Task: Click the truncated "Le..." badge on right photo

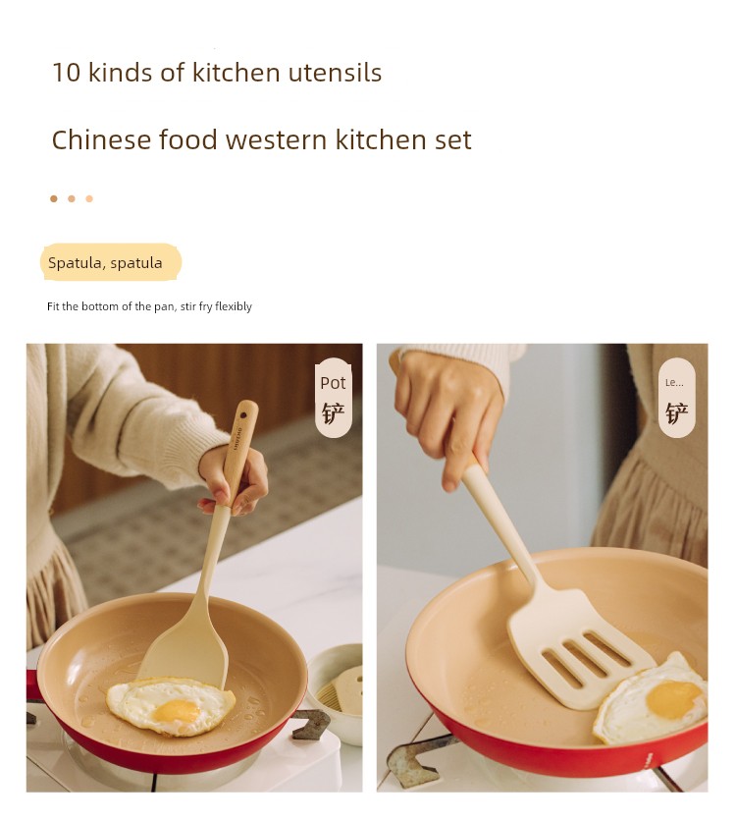Action: pos(676,398)
